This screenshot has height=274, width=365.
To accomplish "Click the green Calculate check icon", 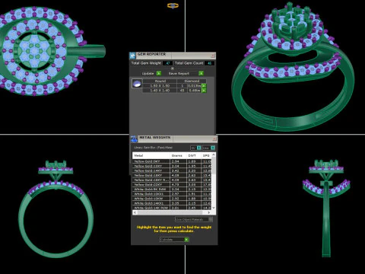I will (x=186, y=240).
